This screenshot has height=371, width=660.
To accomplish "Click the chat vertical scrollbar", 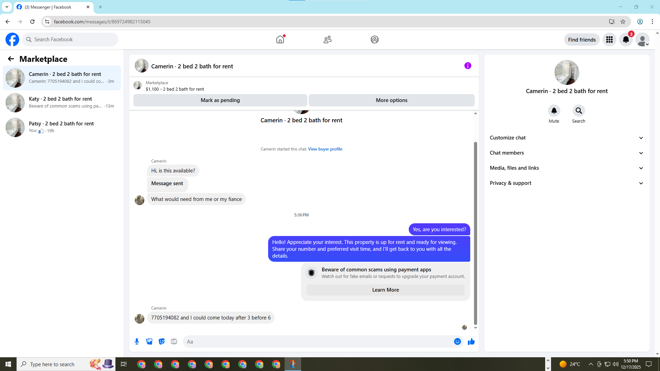I will click(475, 234).
